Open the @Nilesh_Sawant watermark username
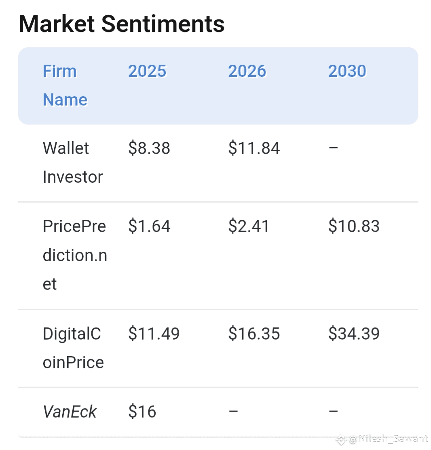431x450 pixels. (x=387, y=439)
